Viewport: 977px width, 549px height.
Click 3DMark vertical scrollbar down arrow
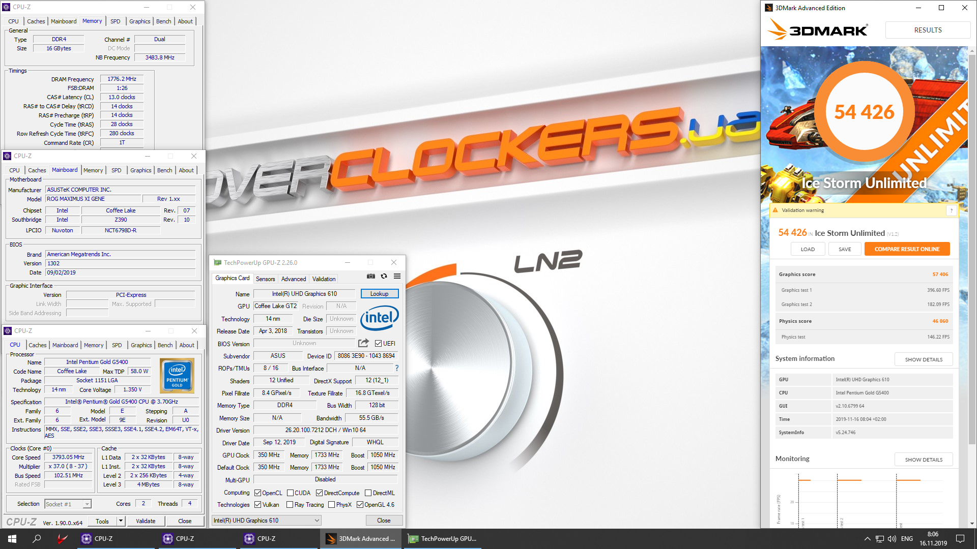pyautogui.click(x=972, y=524)
